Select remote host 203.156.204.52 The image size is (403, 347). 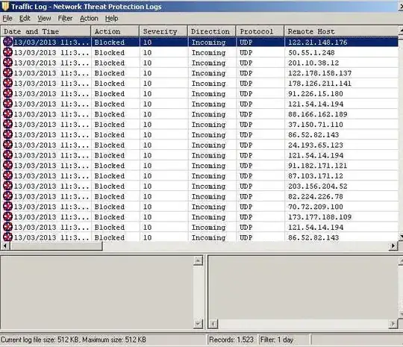[317, 186]
